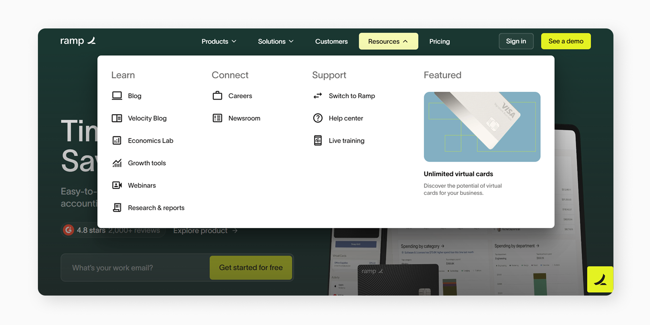Click the Help center question mark icon
The width and height of the screenshot is (650, 325).
pyautogui.click(x=318, y=118)
